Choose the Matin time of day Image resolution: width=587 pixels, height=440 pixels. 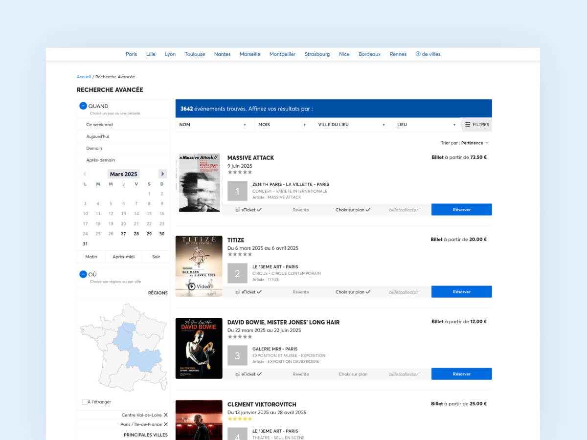[x=91, y=257]
